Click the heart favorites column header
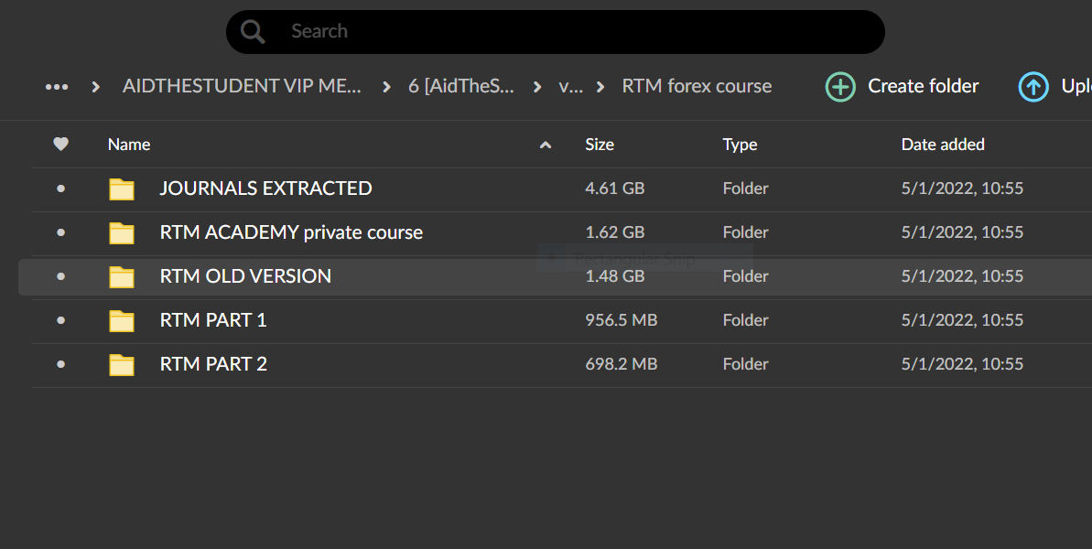The width and height of the screenshot is (1092, 549). point(61,145)
